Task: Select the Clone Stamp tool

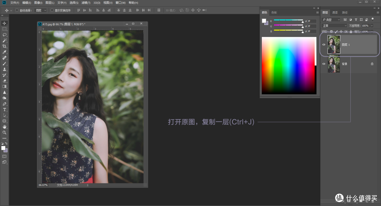Action: [5, 69]
